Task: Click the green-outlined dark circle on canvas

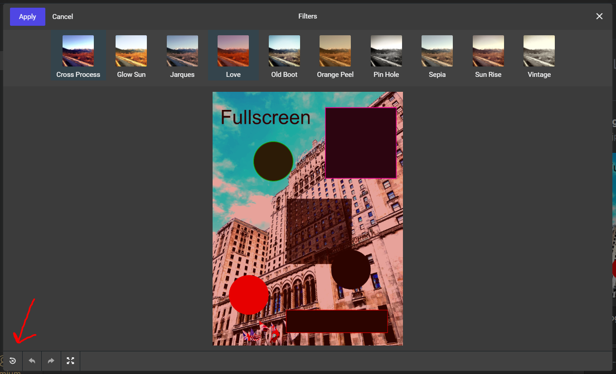Action: coord(273,161)
